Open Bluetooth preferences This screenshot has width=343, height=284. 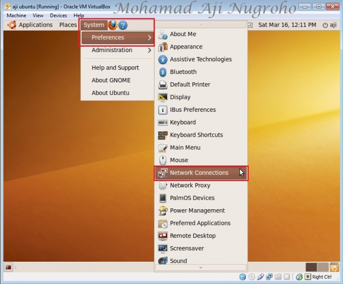click(201, 72)
